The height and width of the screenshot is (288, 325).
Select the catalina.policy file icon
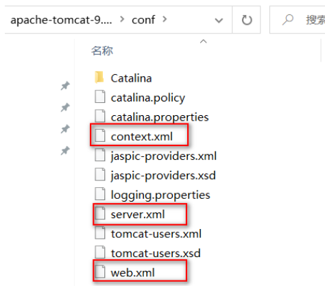[100, 97]
